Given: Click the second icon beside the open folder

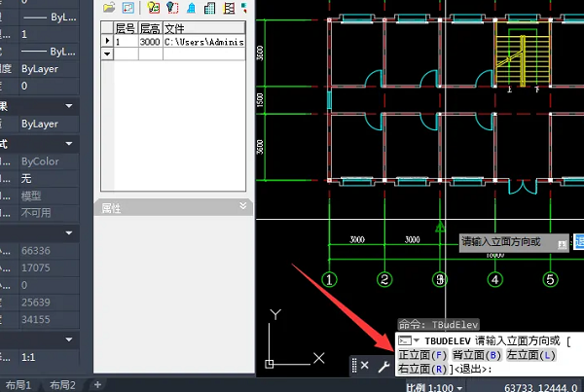Looking at the screenshot, I should [128, 8].
